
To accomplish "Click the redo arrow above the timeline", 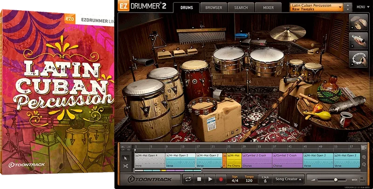I will [x=129, y=148].
